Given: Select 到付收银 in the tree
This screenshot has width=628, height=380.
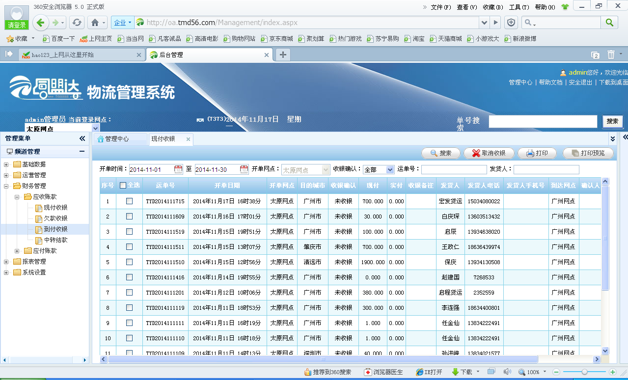Looking at the screenshot, I should [55, 229].
